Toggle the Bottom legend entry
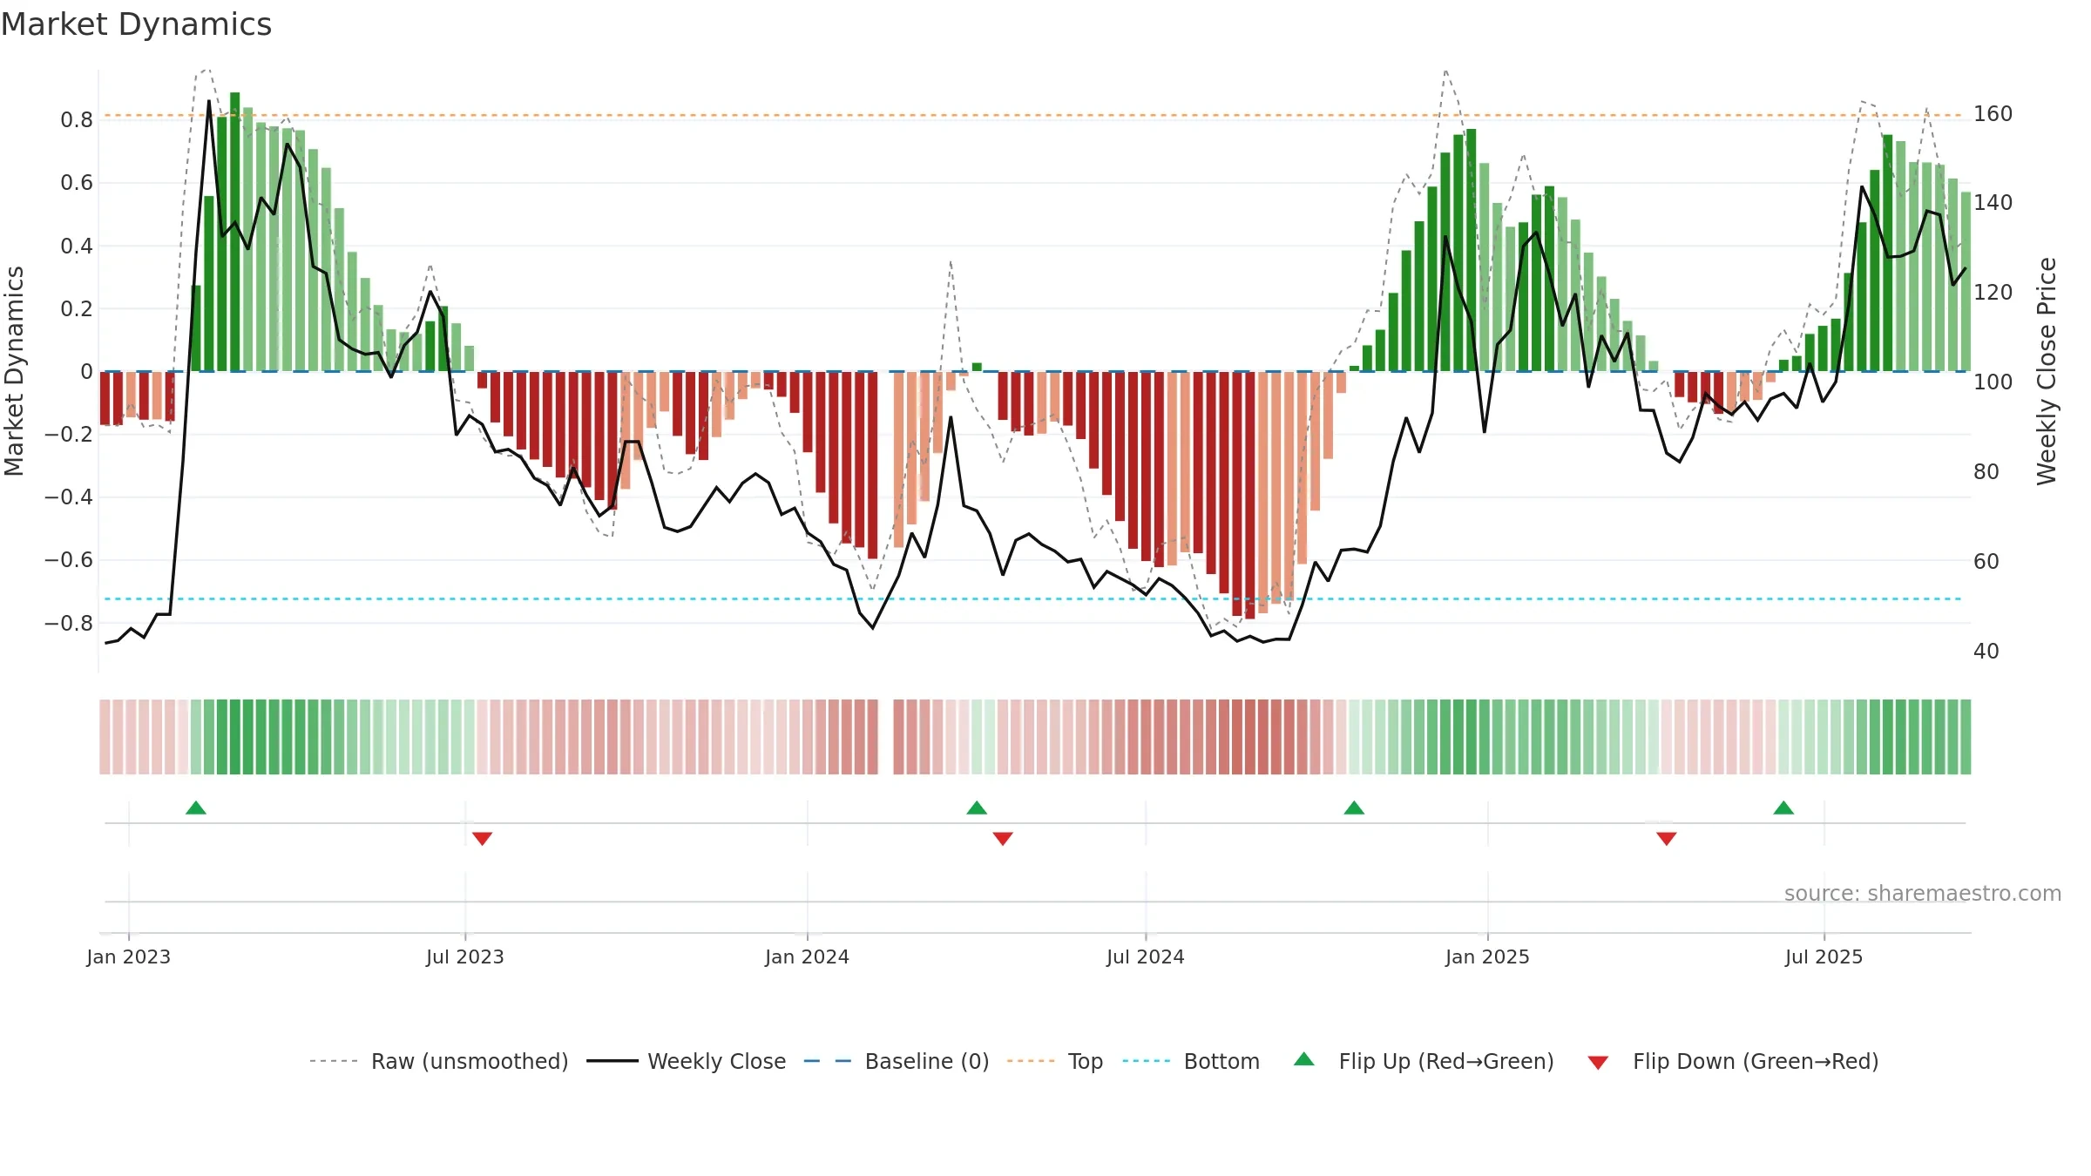 pyautogui.click(x=1191, y=1061)
